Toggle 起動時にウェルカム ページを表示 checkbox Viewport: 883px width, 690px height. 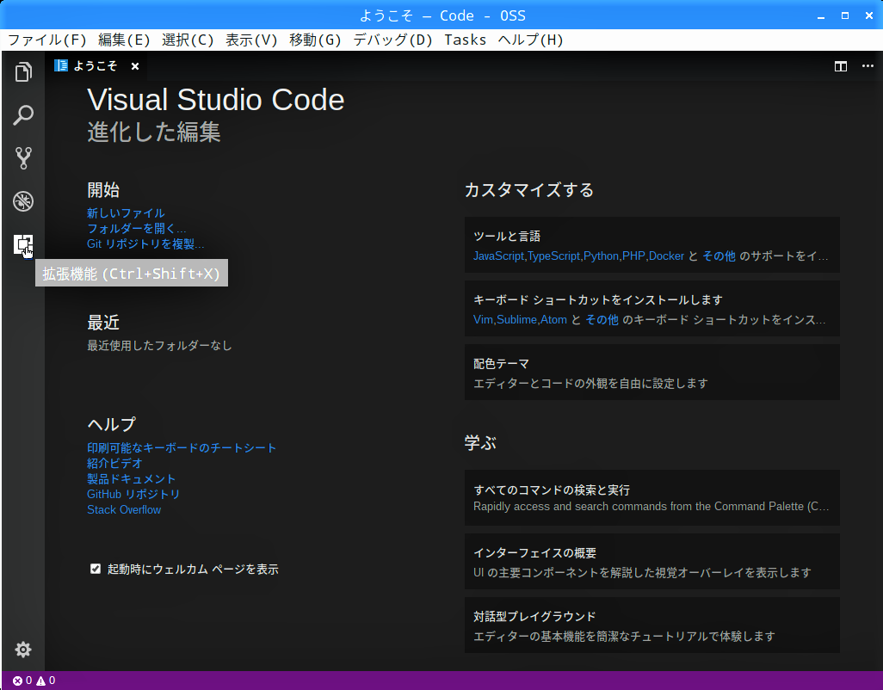click(96, 569)
